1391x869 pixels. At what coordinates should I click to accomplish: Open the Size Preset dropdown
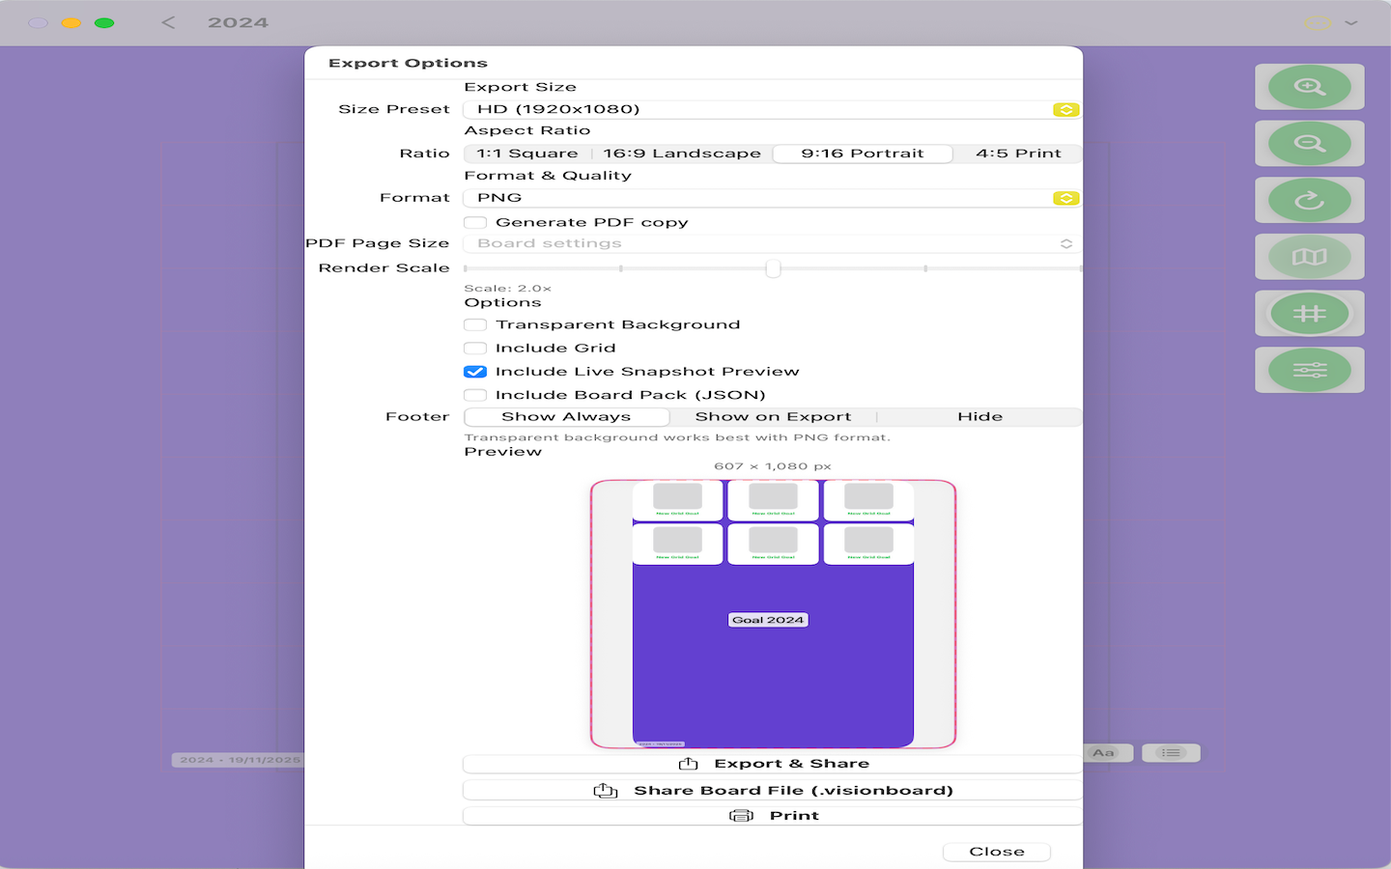(x=772, y=109)
